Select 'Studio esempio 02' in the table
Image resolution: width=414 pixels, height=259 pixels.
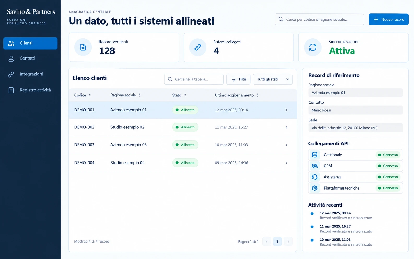[127, 127]
